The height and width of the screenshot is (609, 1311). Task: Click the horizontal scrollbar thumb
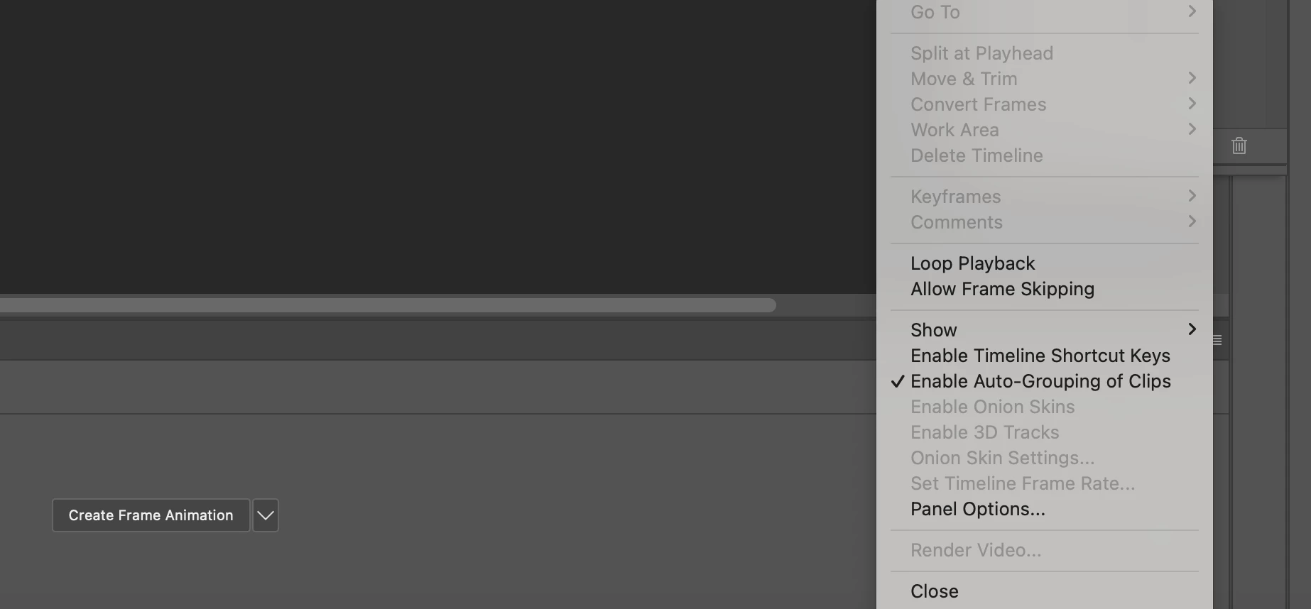coord(388,305)
